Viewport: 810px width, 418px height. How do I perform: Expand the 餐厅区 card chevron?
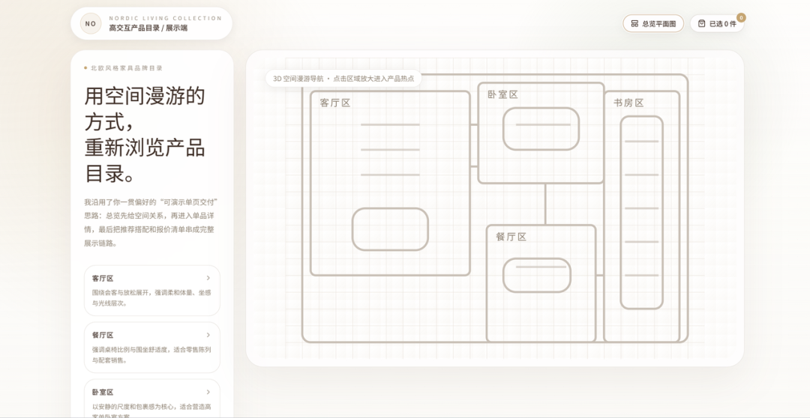(208, 335)
